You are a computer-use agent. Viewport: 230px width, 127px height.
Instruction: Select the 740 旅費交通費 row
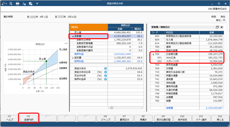click(x=187, y=75)
